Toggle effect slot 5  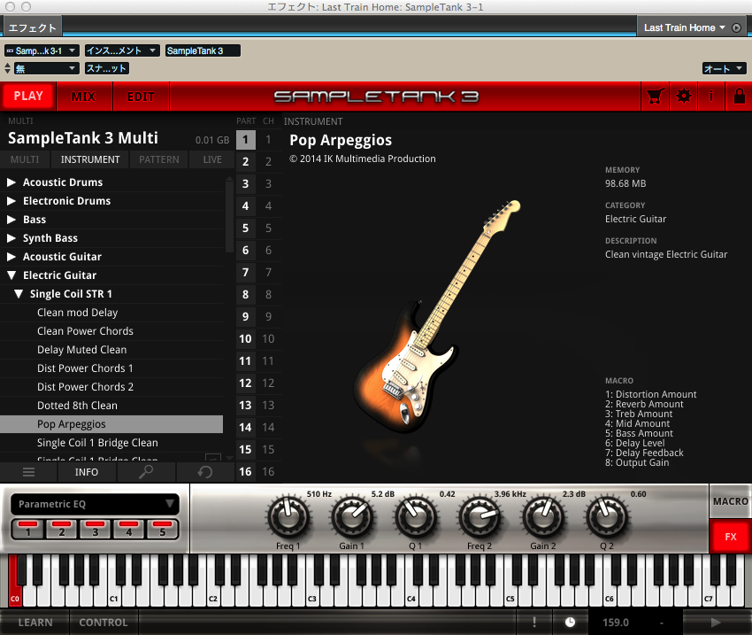tap(163, 530)
